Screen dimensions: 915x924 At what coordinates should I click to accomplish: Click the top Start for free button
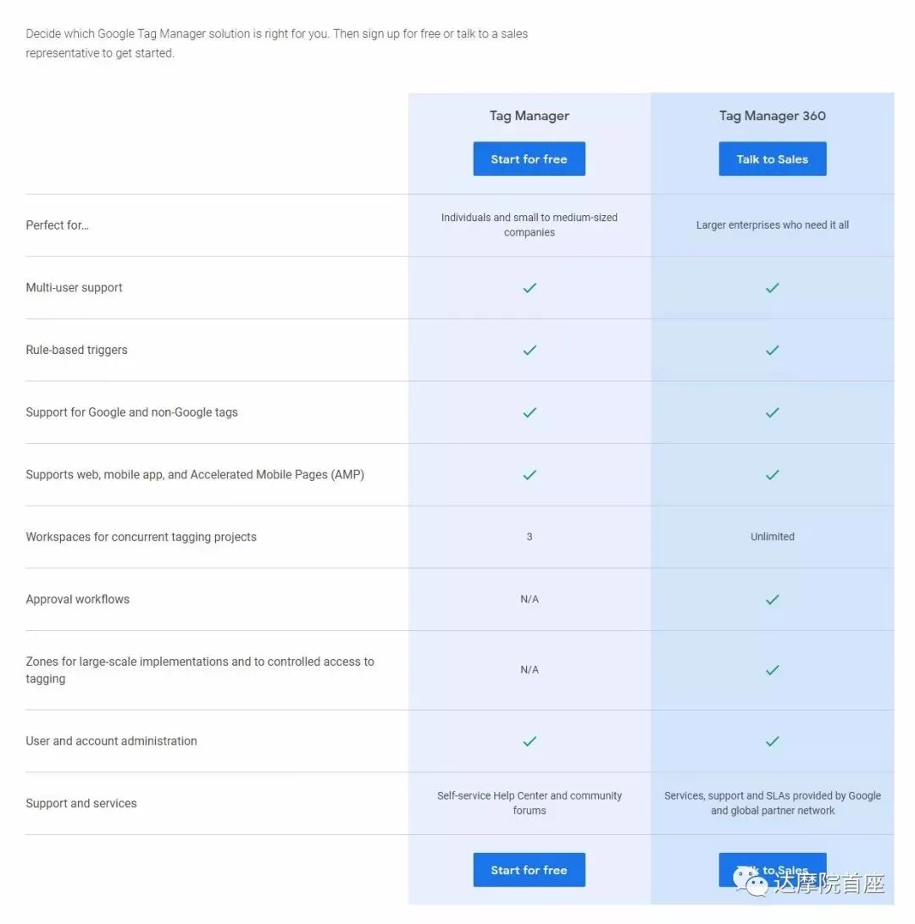click(529, 158)
